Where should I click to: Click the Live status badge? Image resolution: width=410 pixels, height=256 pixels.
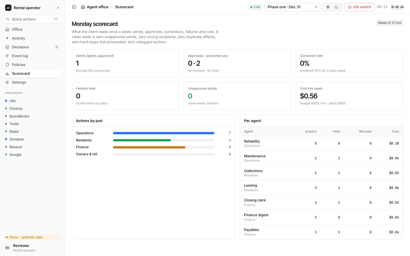click(x=255, y=7)
